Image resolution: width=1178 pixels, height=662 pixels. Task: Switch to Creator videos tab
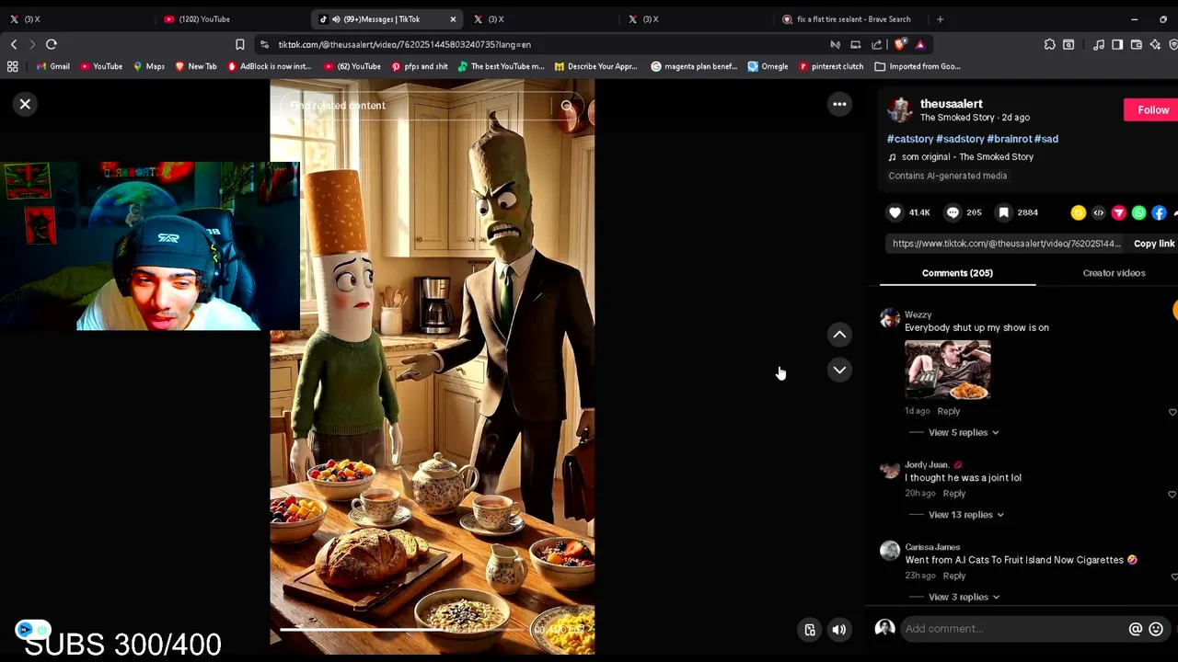pyautogui.click(x=1114, y=273)
